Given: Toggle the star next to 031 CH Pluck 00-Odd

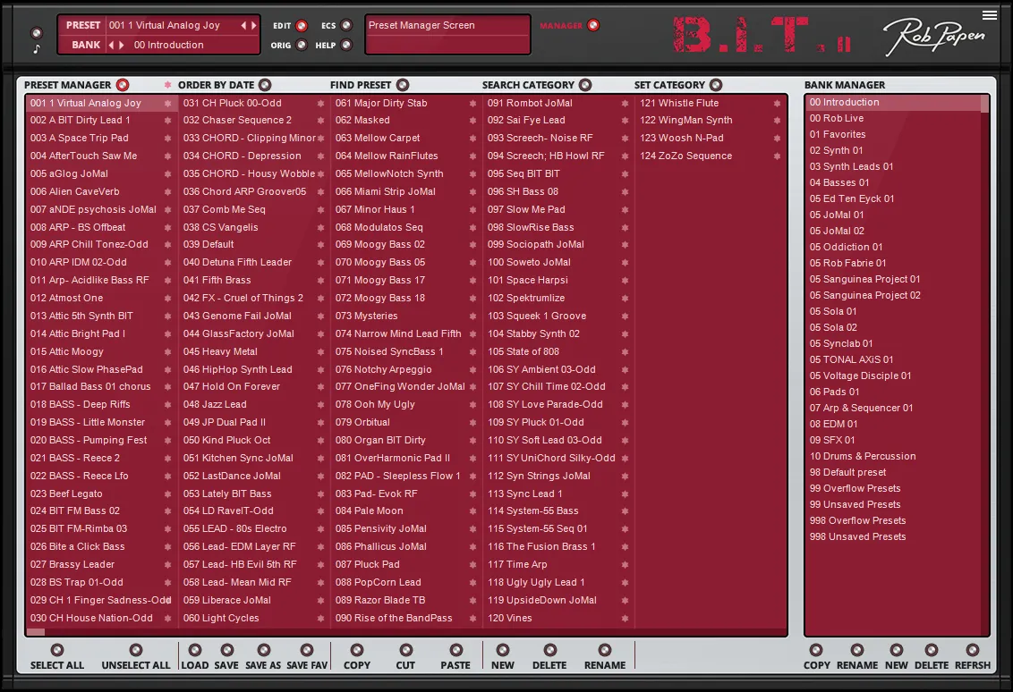Looking at the screenshot, I should coord(320,103).
